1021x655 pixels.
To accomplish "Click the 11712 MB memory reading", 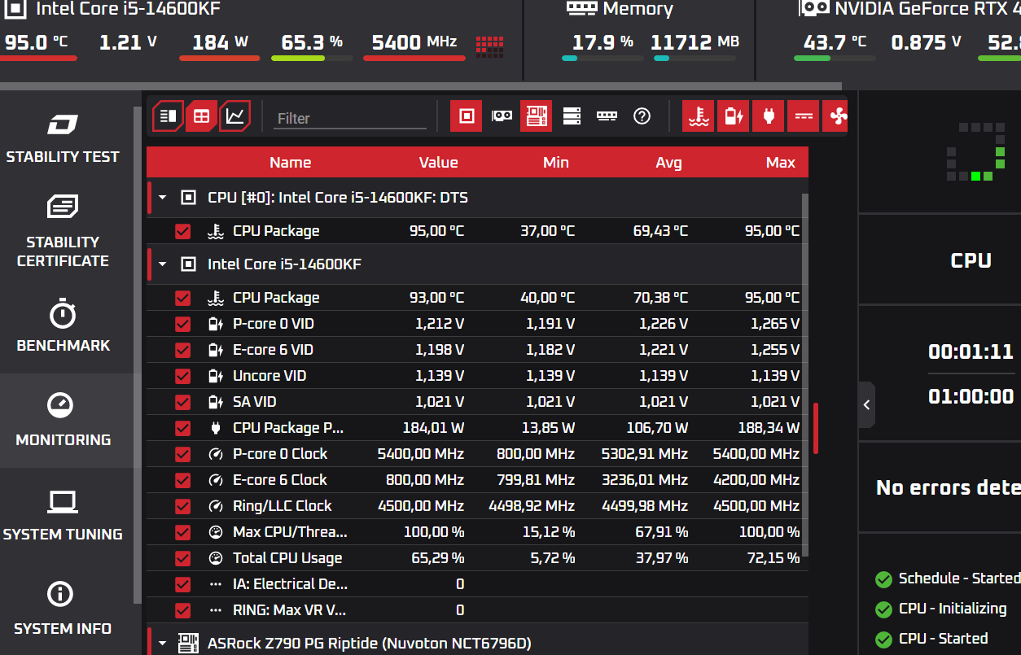I will pyautogui.click(x=695, y=42).
